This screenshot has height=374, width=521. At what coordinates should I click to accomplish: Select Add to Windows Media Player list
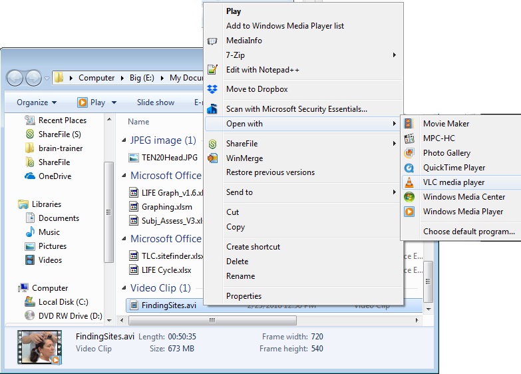click(285, 26)
